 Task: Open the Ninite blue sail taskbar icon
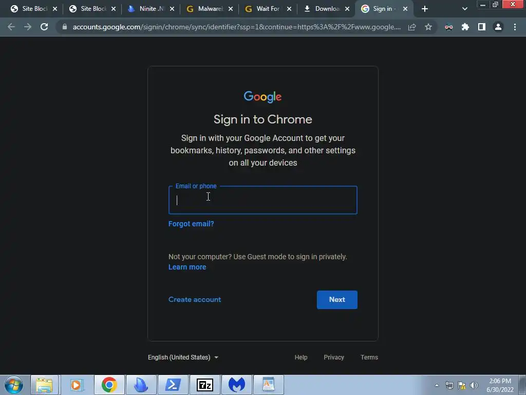pyautogui.click(x=141, y=385)
